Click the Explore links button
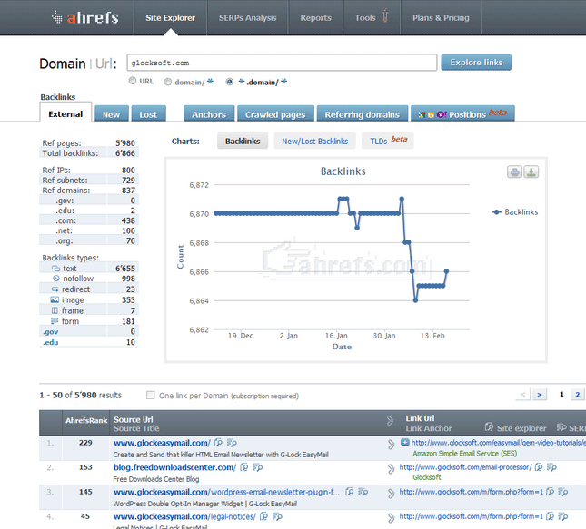 coord(476,63)
